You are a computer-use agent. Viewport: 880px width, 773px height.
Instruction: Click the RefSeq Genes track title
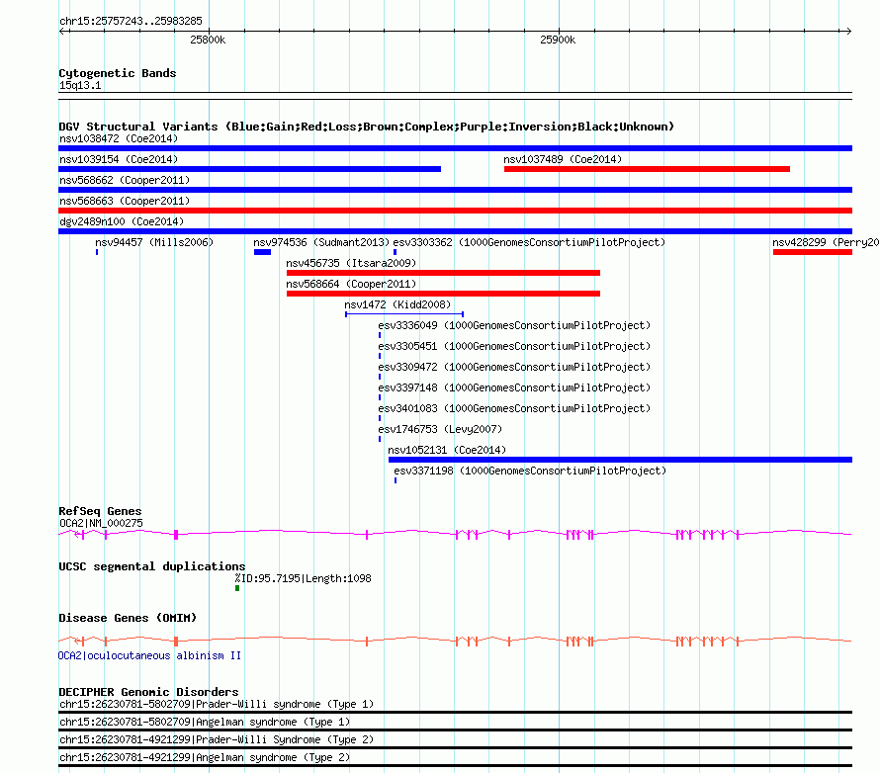(x=100, y=511)
